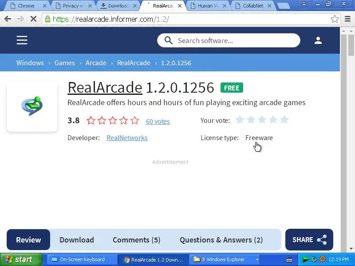The height and width of the screenshot is (266, 355).
Task: Click the Games breadcrumb link
Action: tap(64, 63)
